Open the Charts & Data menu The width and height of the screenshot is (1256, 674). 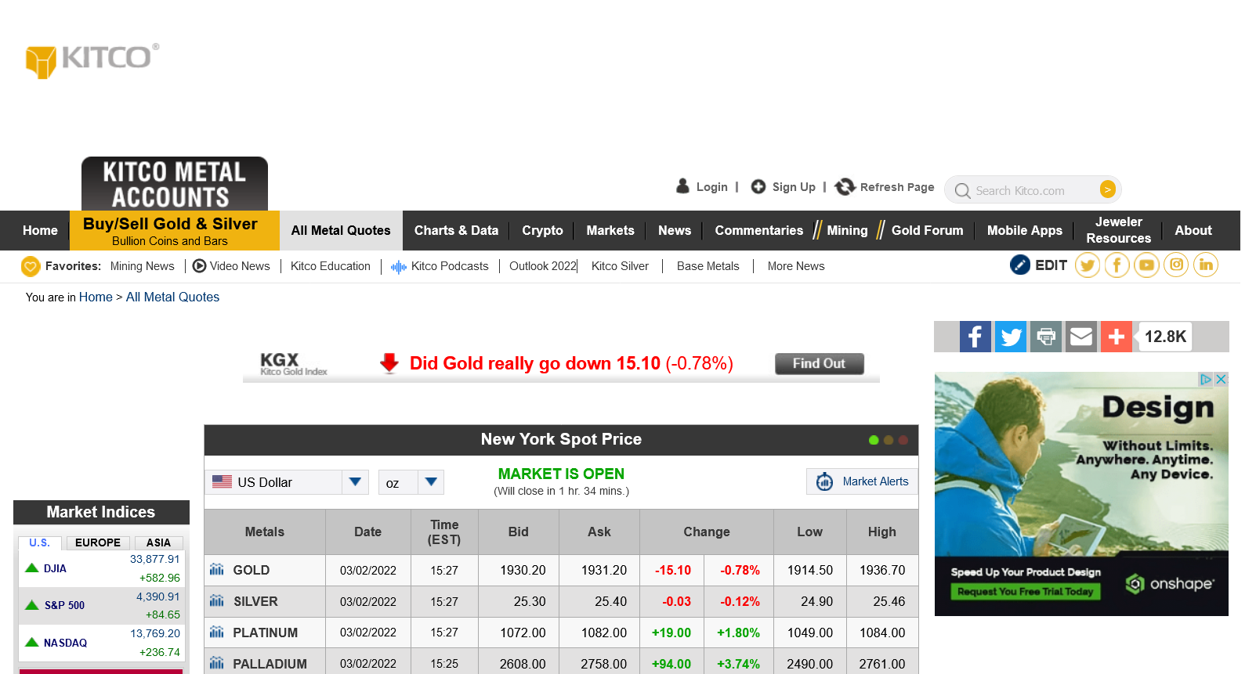(456, 230)
